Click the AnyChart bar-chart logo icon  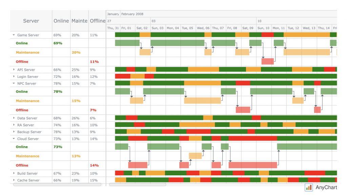[x=308, y=187]
